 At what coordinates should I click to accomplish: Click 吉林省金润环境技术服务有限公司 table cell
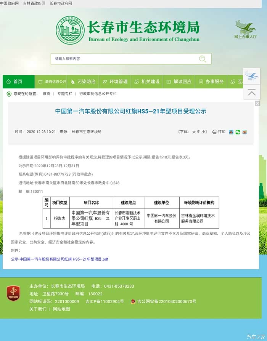pos(199,218)
